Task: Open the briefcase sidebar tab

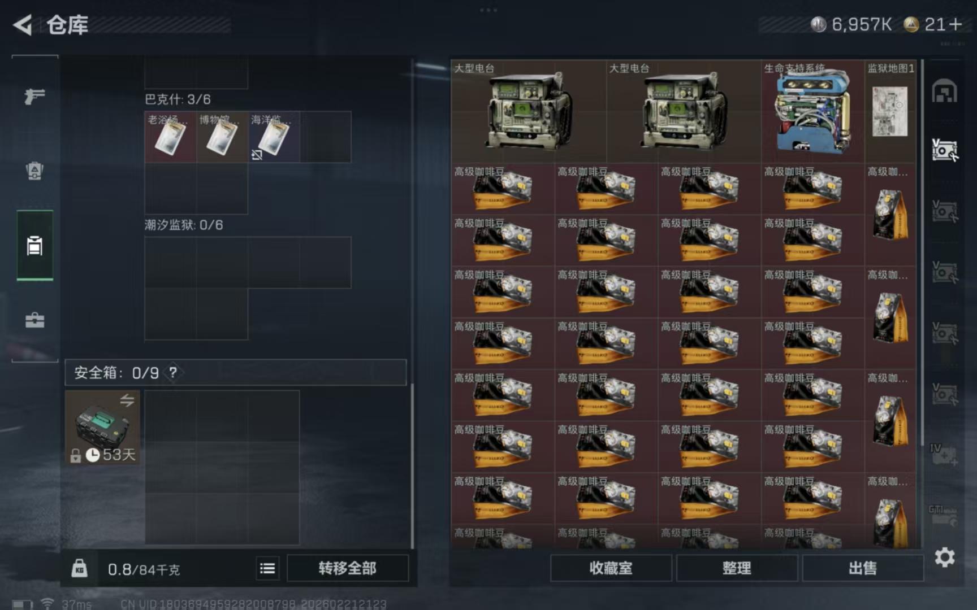Action: pyautogui.click(x=34, y=320)
